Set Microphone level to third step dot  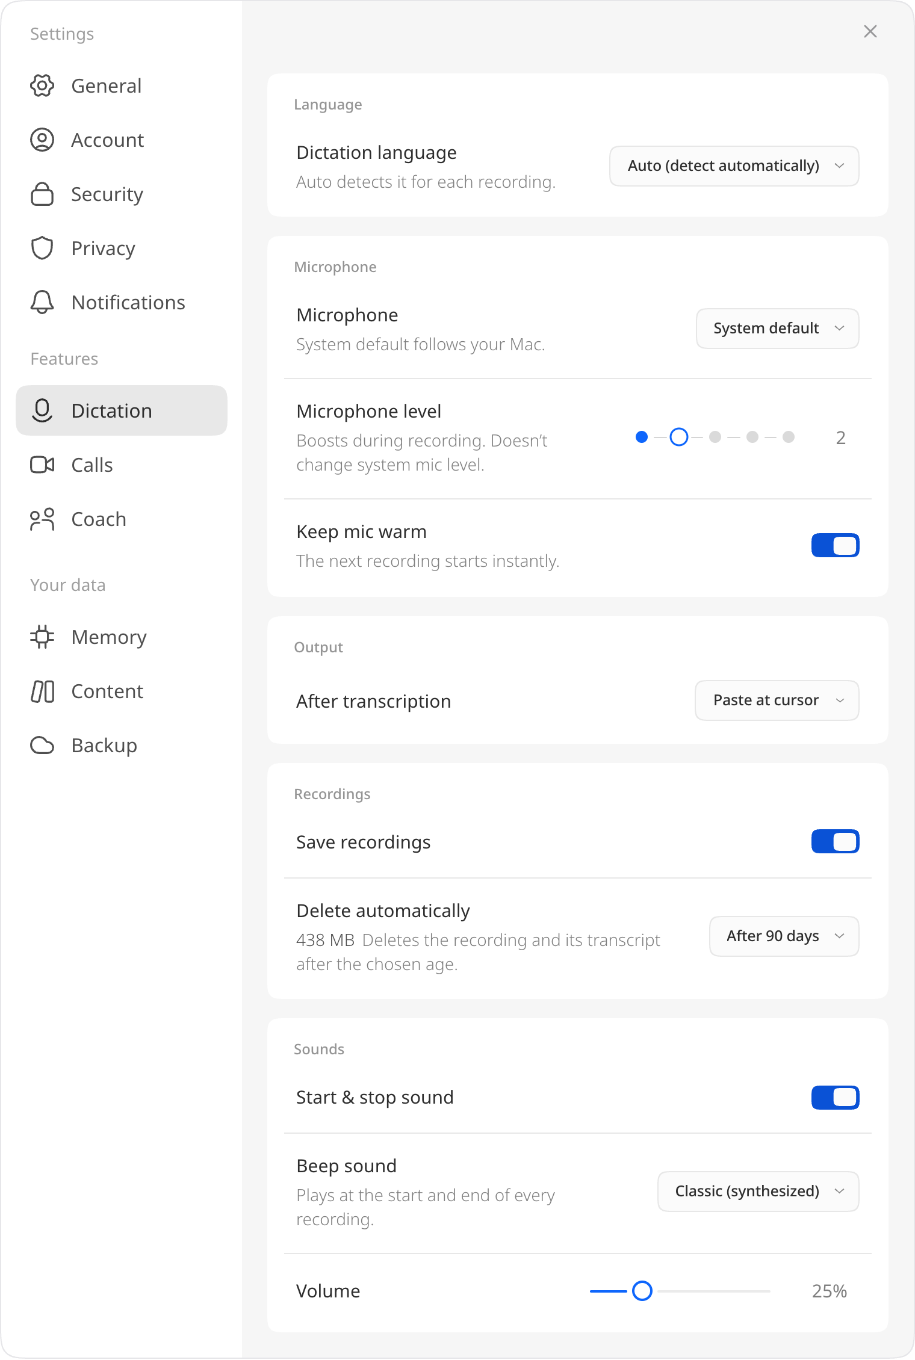pos(715,437)
